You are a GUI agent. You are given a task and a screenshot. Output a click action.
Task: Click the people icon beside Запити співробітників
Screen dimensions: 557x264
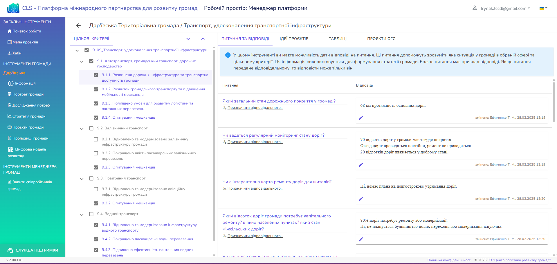coord(10,182)
